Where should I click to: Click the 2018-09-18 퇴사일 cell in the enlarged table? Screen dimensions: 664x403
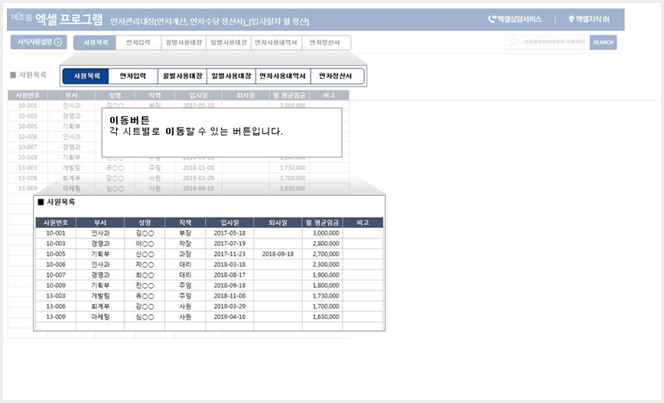tap(278, 254)
